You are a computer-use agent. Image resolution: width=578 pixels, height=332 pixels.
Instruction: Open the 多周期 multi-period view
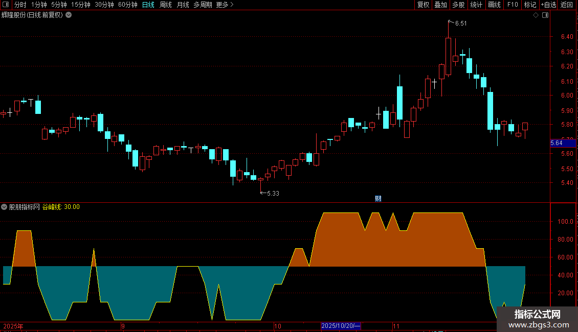pyautogui.click(x=203, y=5)
